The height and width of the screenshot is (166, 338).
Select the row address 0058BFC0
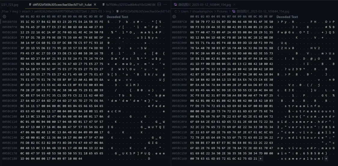pos(179,22)
